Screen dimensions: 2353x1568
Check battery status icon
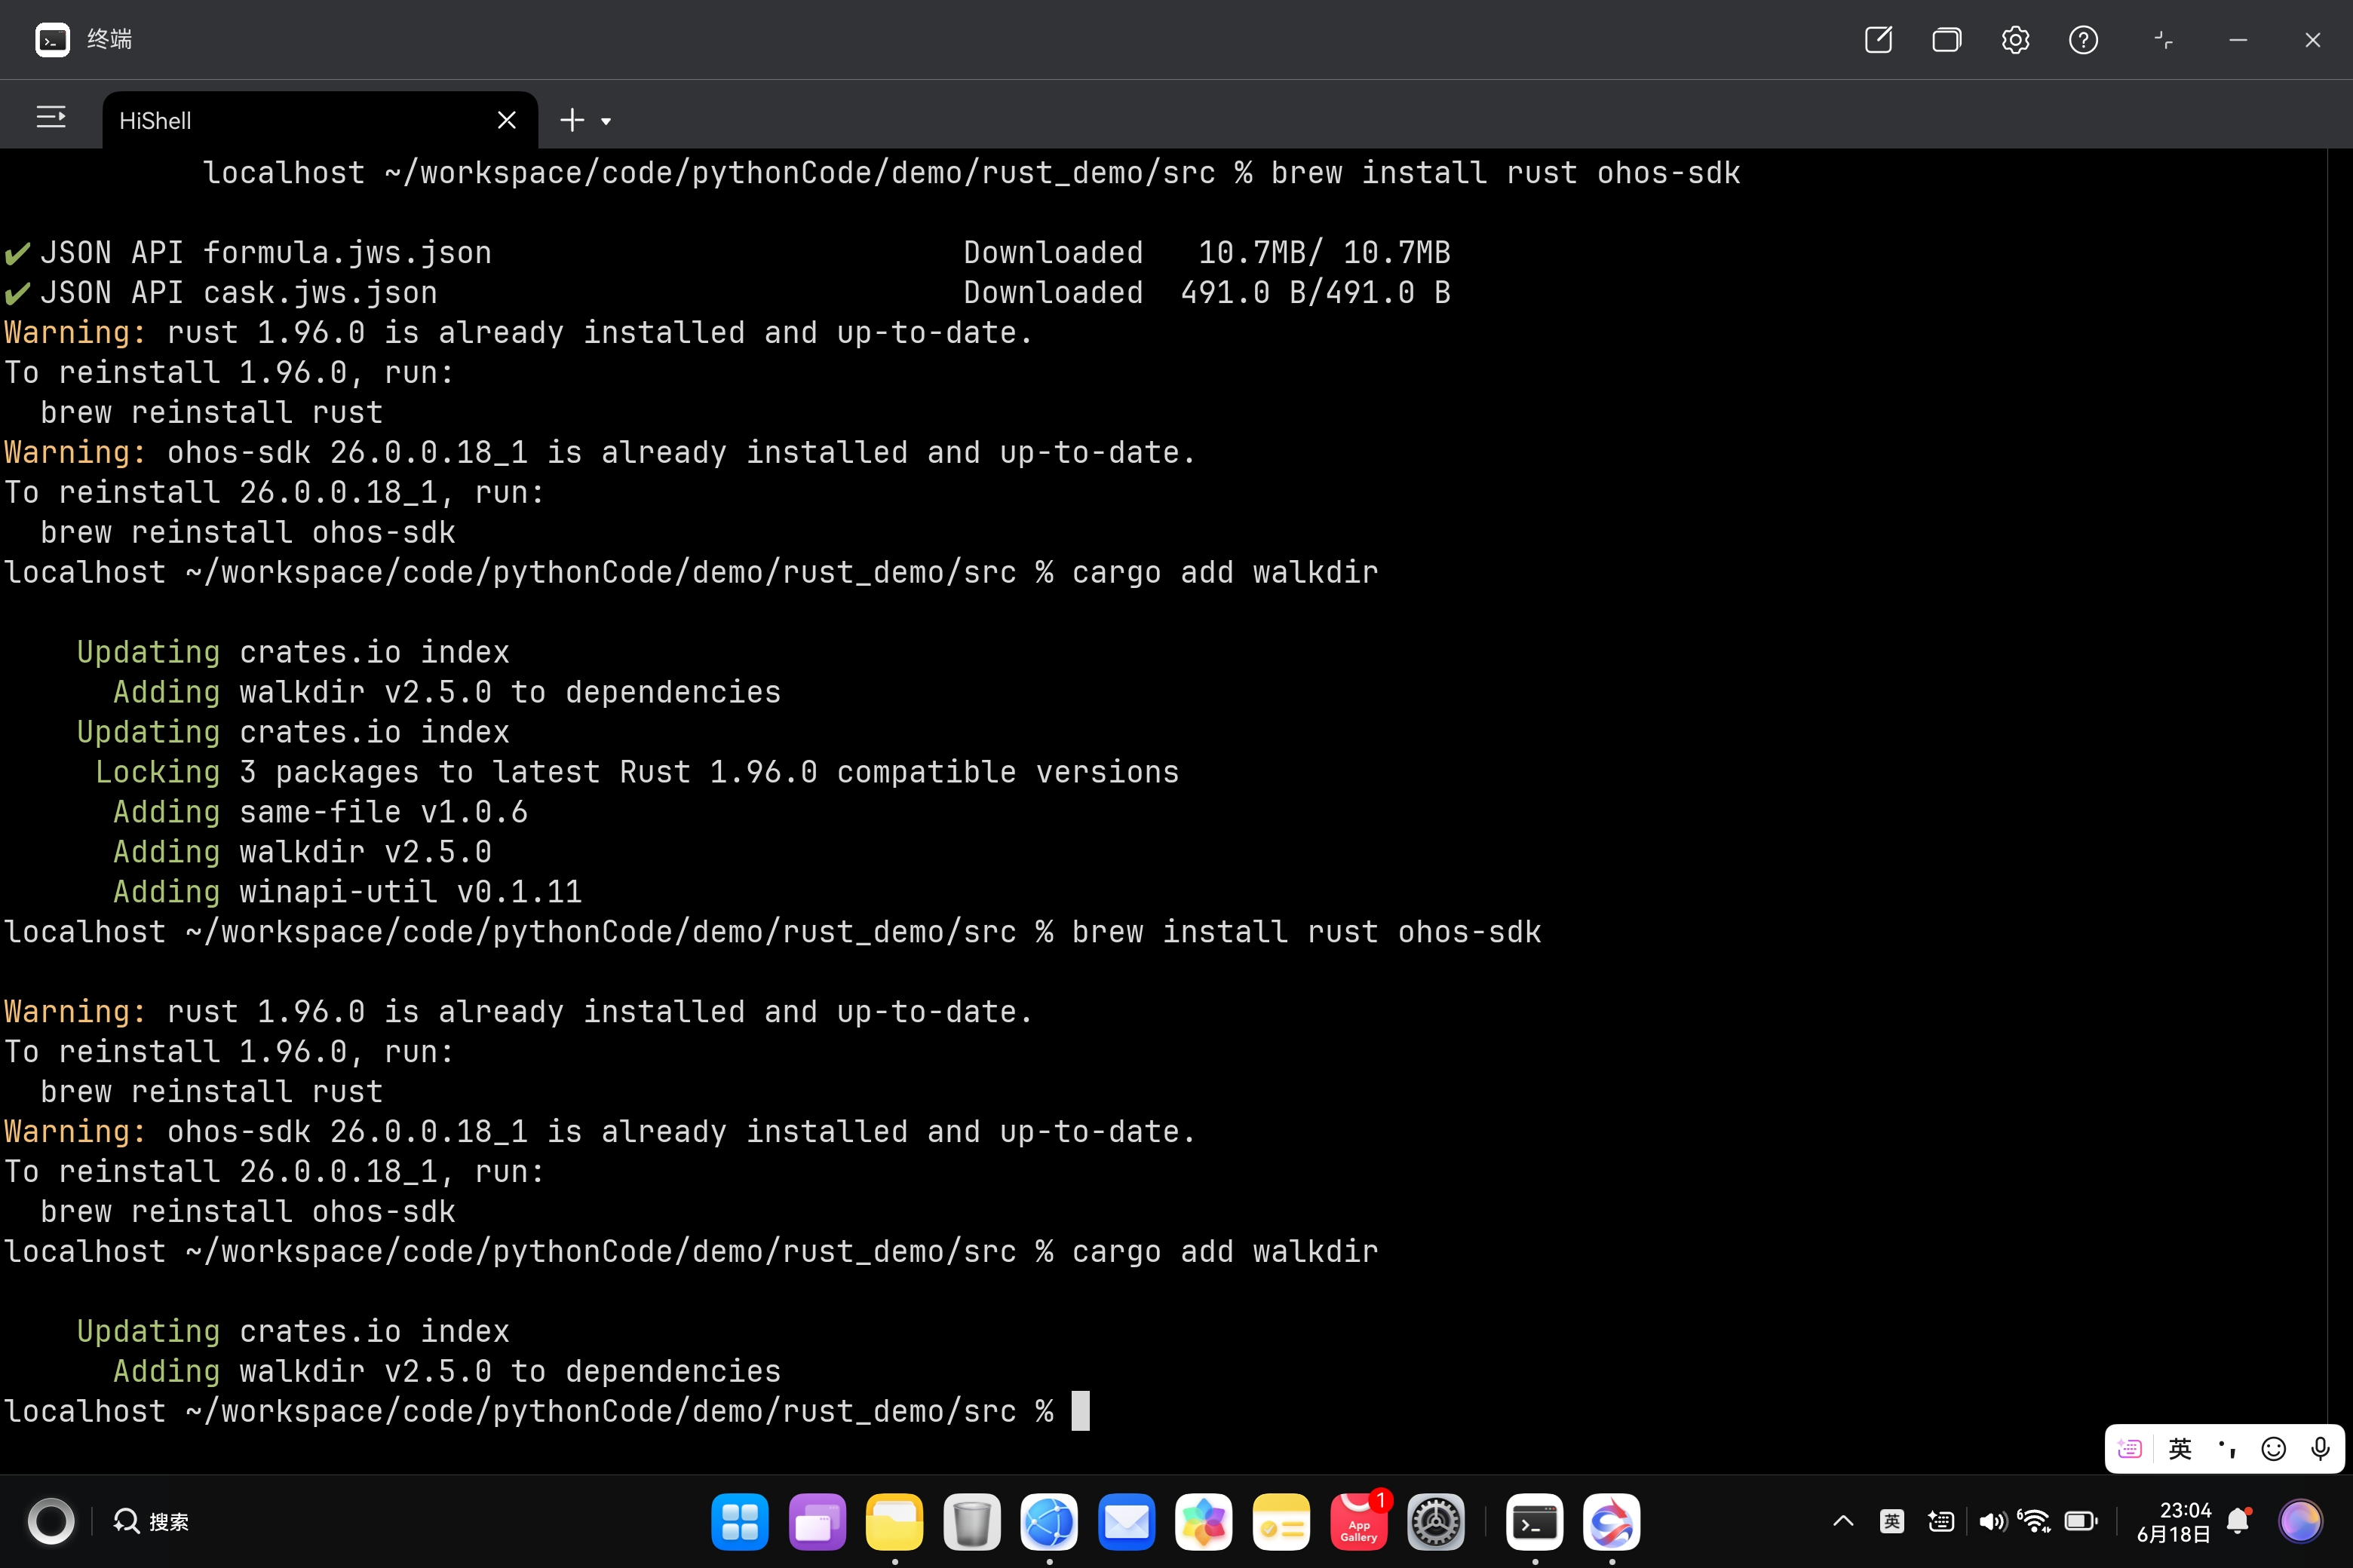2082,1521
